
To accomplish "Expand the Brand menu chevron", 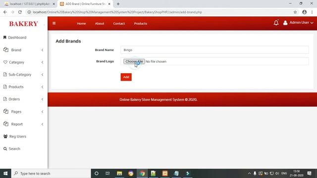I will (x=42, y=50).
